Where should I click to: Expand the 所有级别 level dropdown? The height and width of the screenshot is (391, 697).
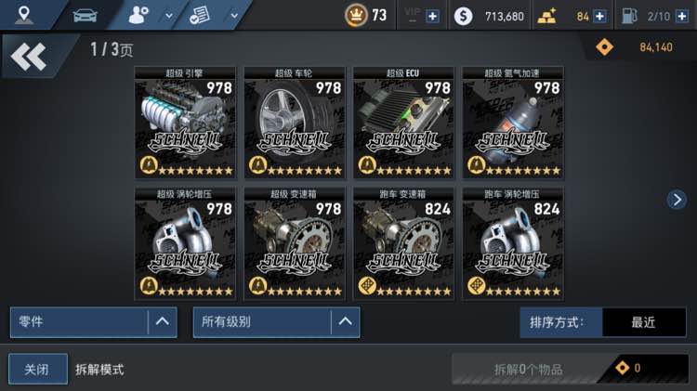click(277, 322)
